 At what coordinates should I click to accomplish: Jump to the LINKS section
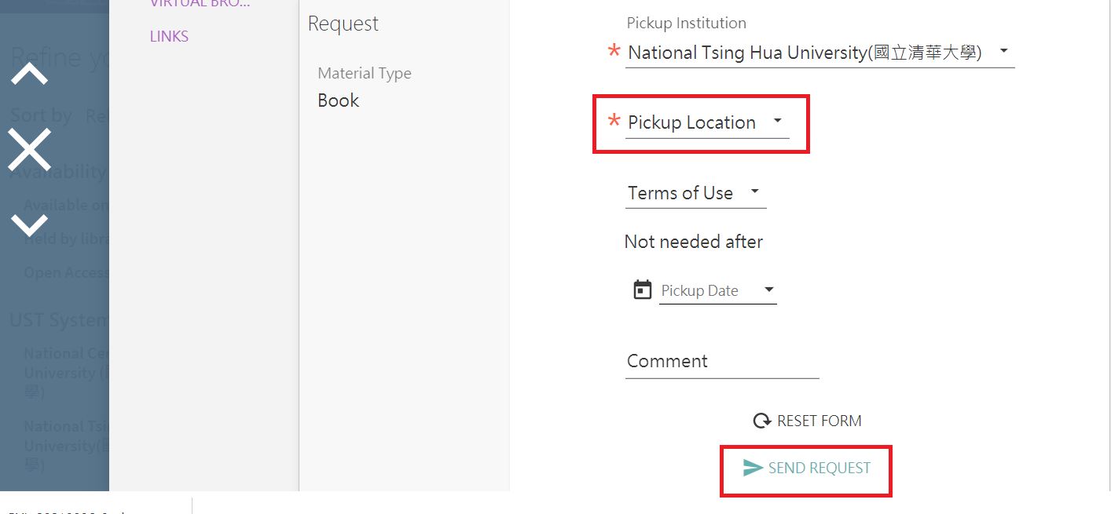[169, 36]
